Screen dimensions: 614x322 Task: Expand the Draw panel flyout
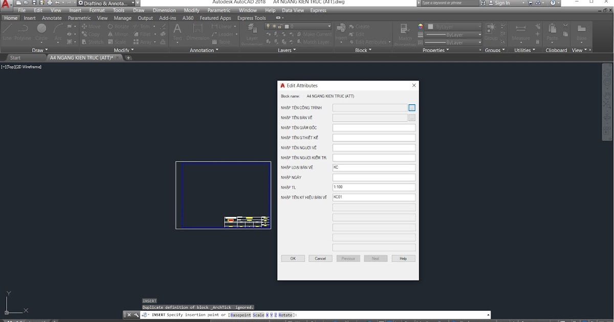coord(39,50)
